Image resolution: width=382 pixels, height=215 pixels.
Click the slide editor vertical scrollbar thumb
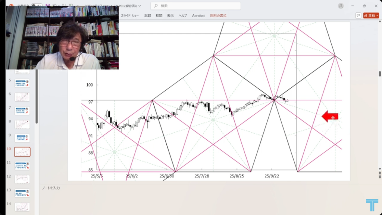coord(380,74)
